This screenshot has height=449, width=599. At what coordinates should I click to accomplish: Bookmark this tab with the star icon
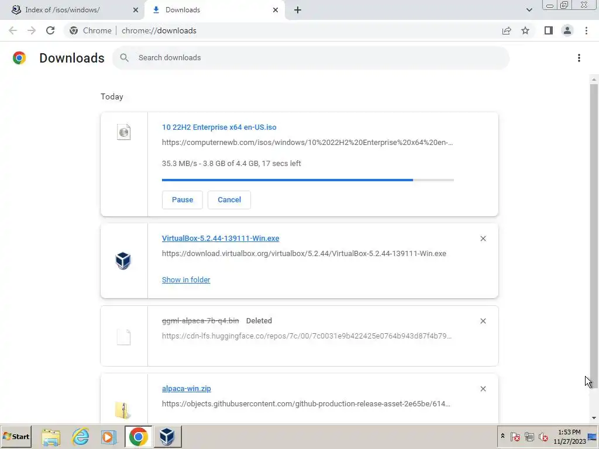[525, 30]
